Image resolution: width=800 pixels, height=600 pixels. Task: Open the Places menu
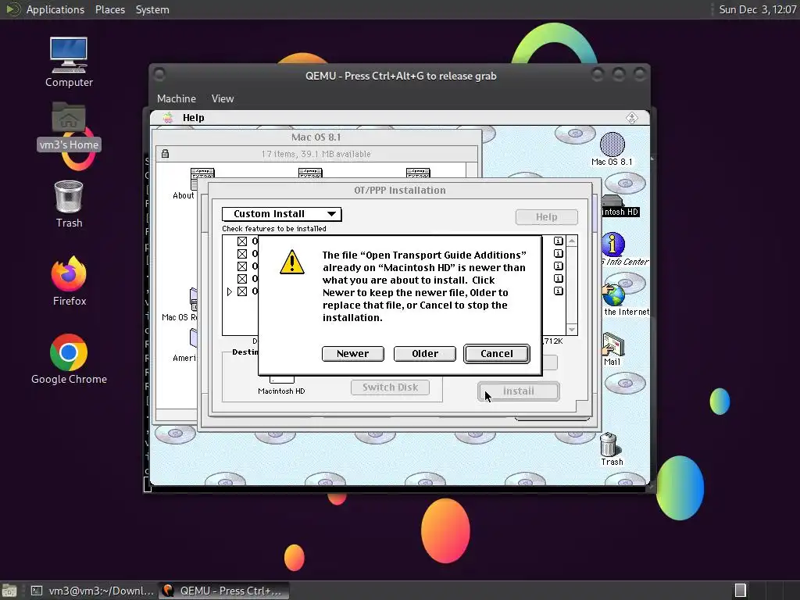[x=109, y=9]
